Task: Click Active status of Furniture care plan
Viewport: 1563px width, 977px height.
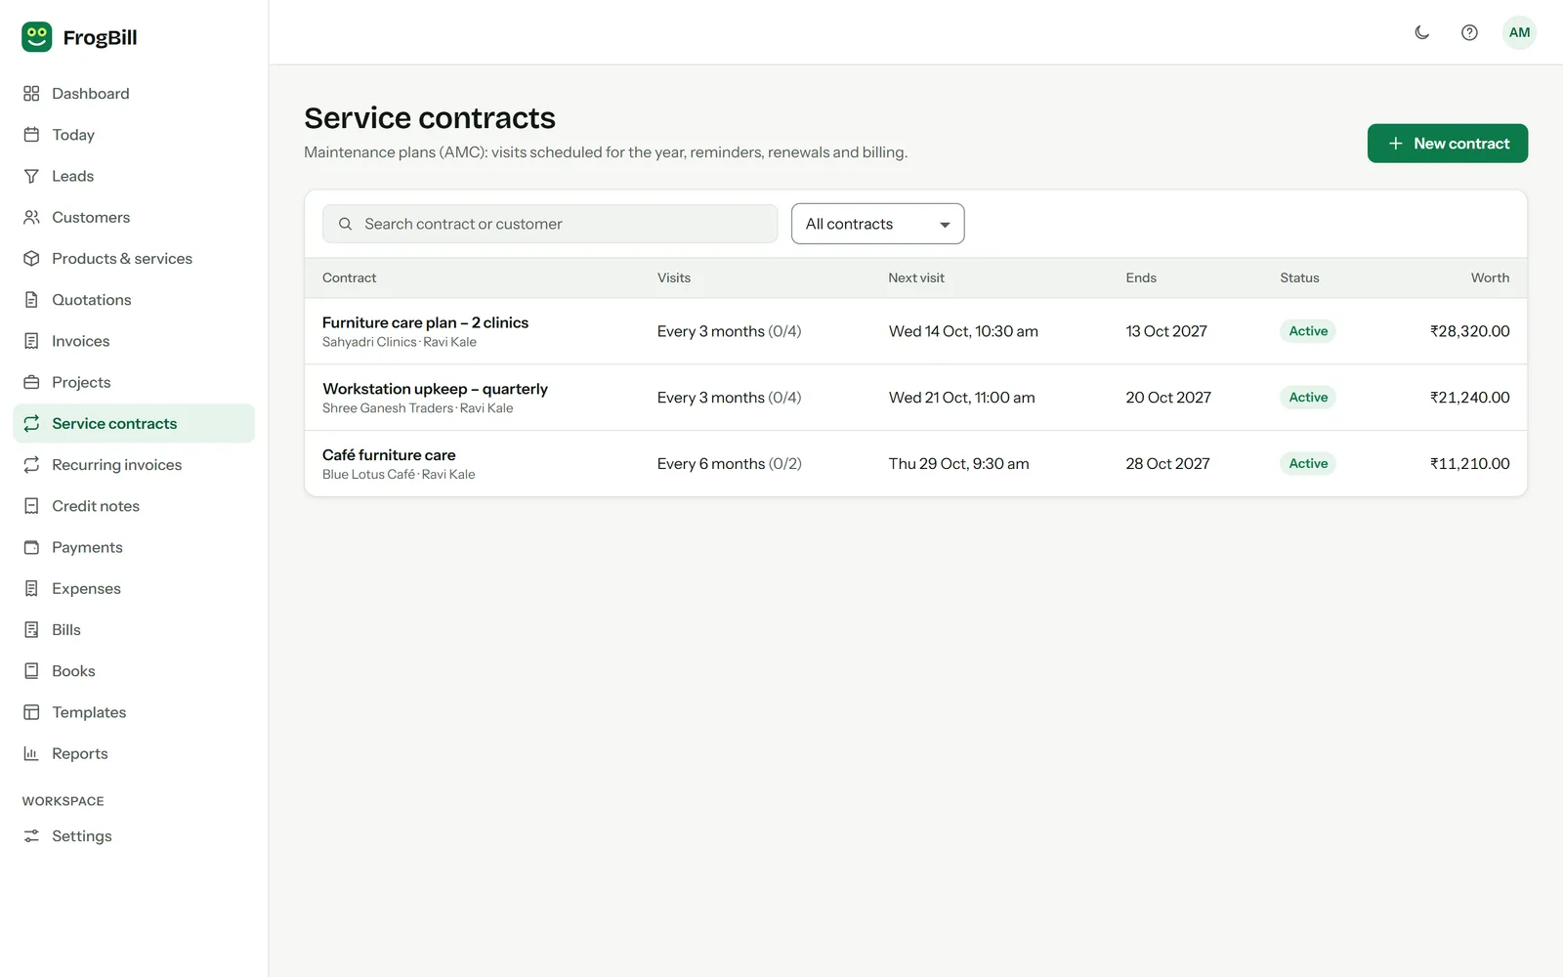Action: click(x=1308, y=331)
